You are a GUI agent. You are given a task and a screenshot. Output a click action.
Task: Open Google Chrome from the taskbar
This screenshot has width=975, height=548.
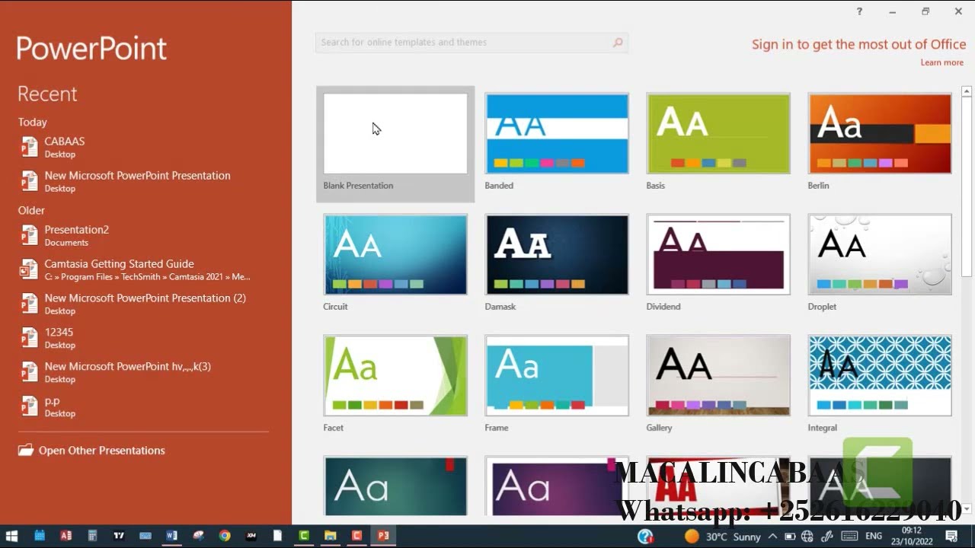tap(225, 536)
